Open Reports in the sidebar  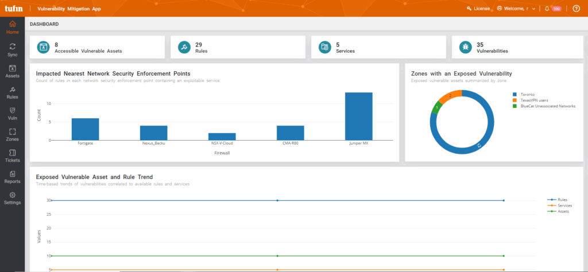pyautogui.click(x=12, y=177)
